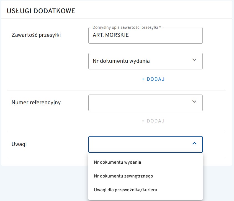This screenshot has width=234, height=201.
Task: Click the ART. MORSKIE text value
Action: (x=111, y=35)
